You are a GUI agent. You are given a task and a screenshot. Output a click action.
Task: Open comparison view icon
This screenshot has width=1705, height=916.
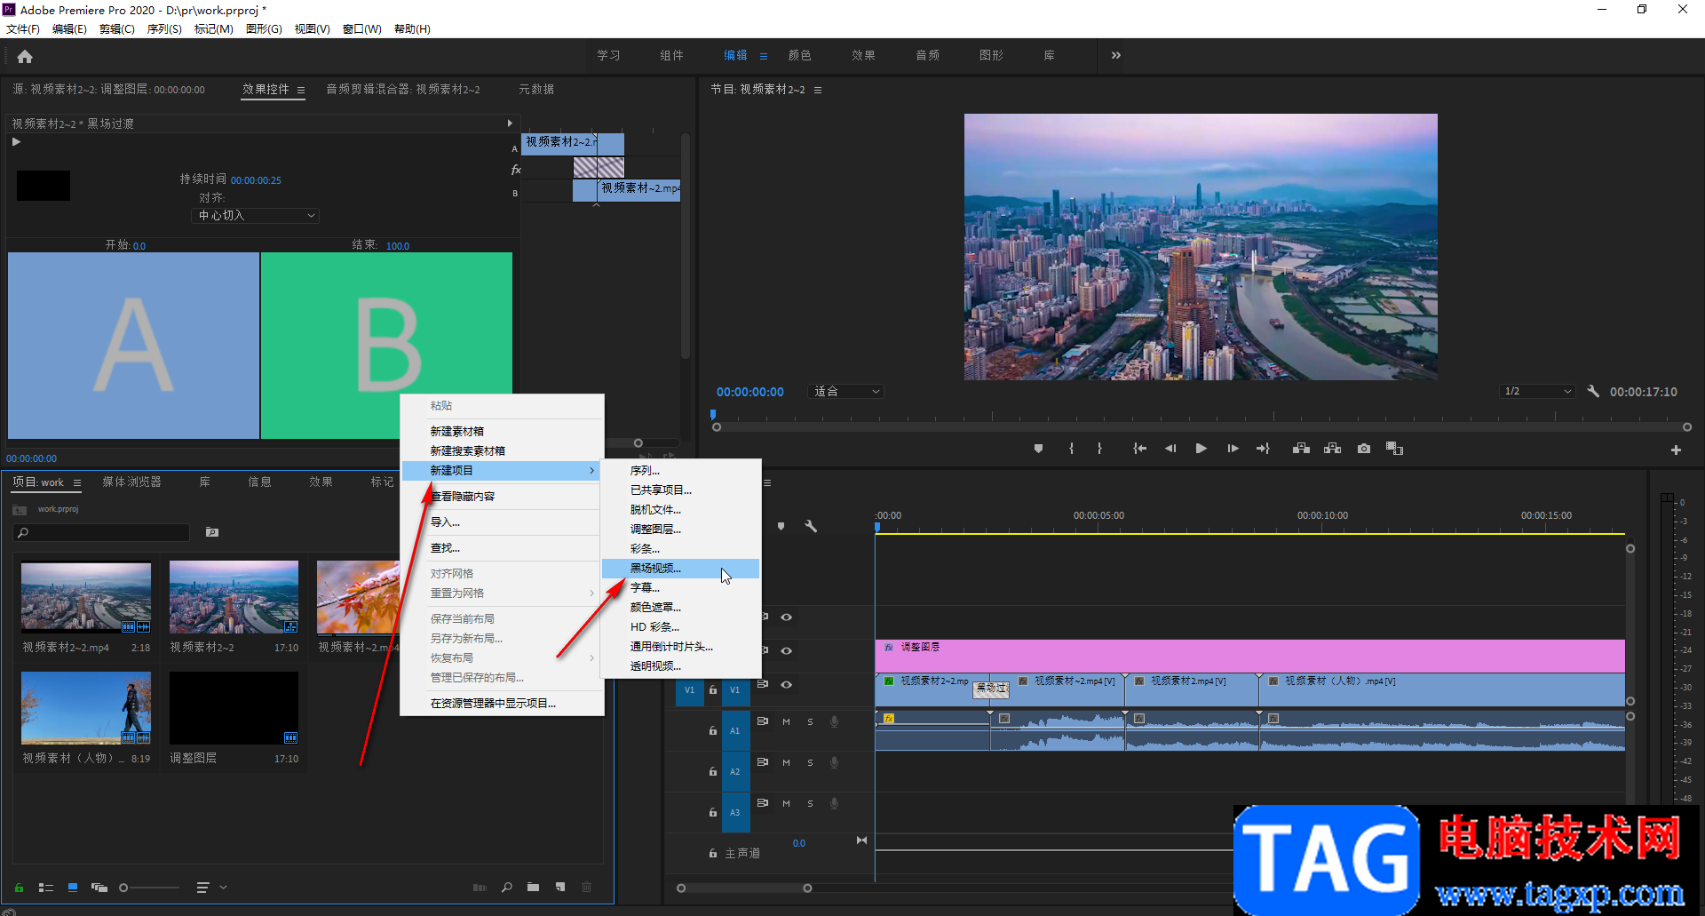tap(1395, 449)
